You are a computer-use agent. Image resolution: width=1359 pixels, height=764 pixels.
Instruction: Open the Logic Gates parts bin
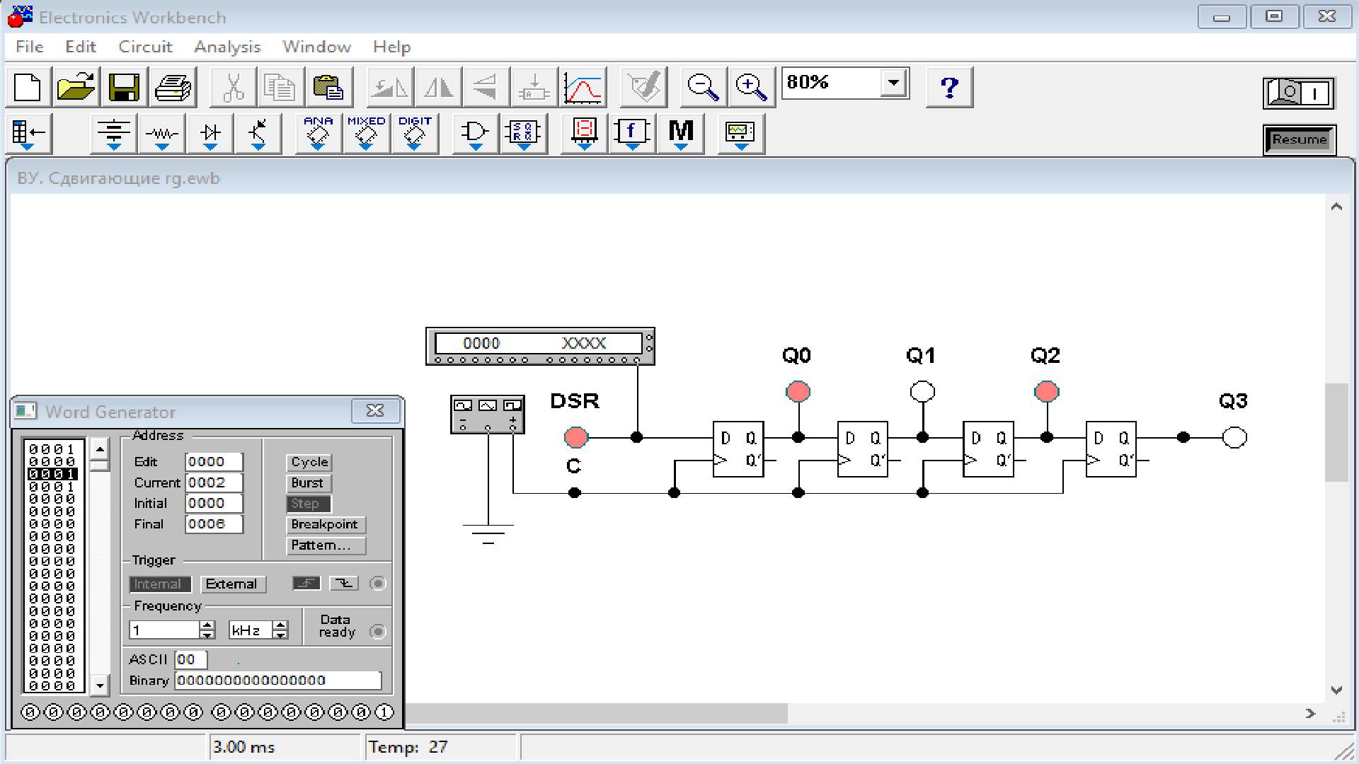tap(475, 133)
